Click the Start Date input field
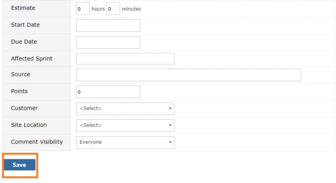 108,26
